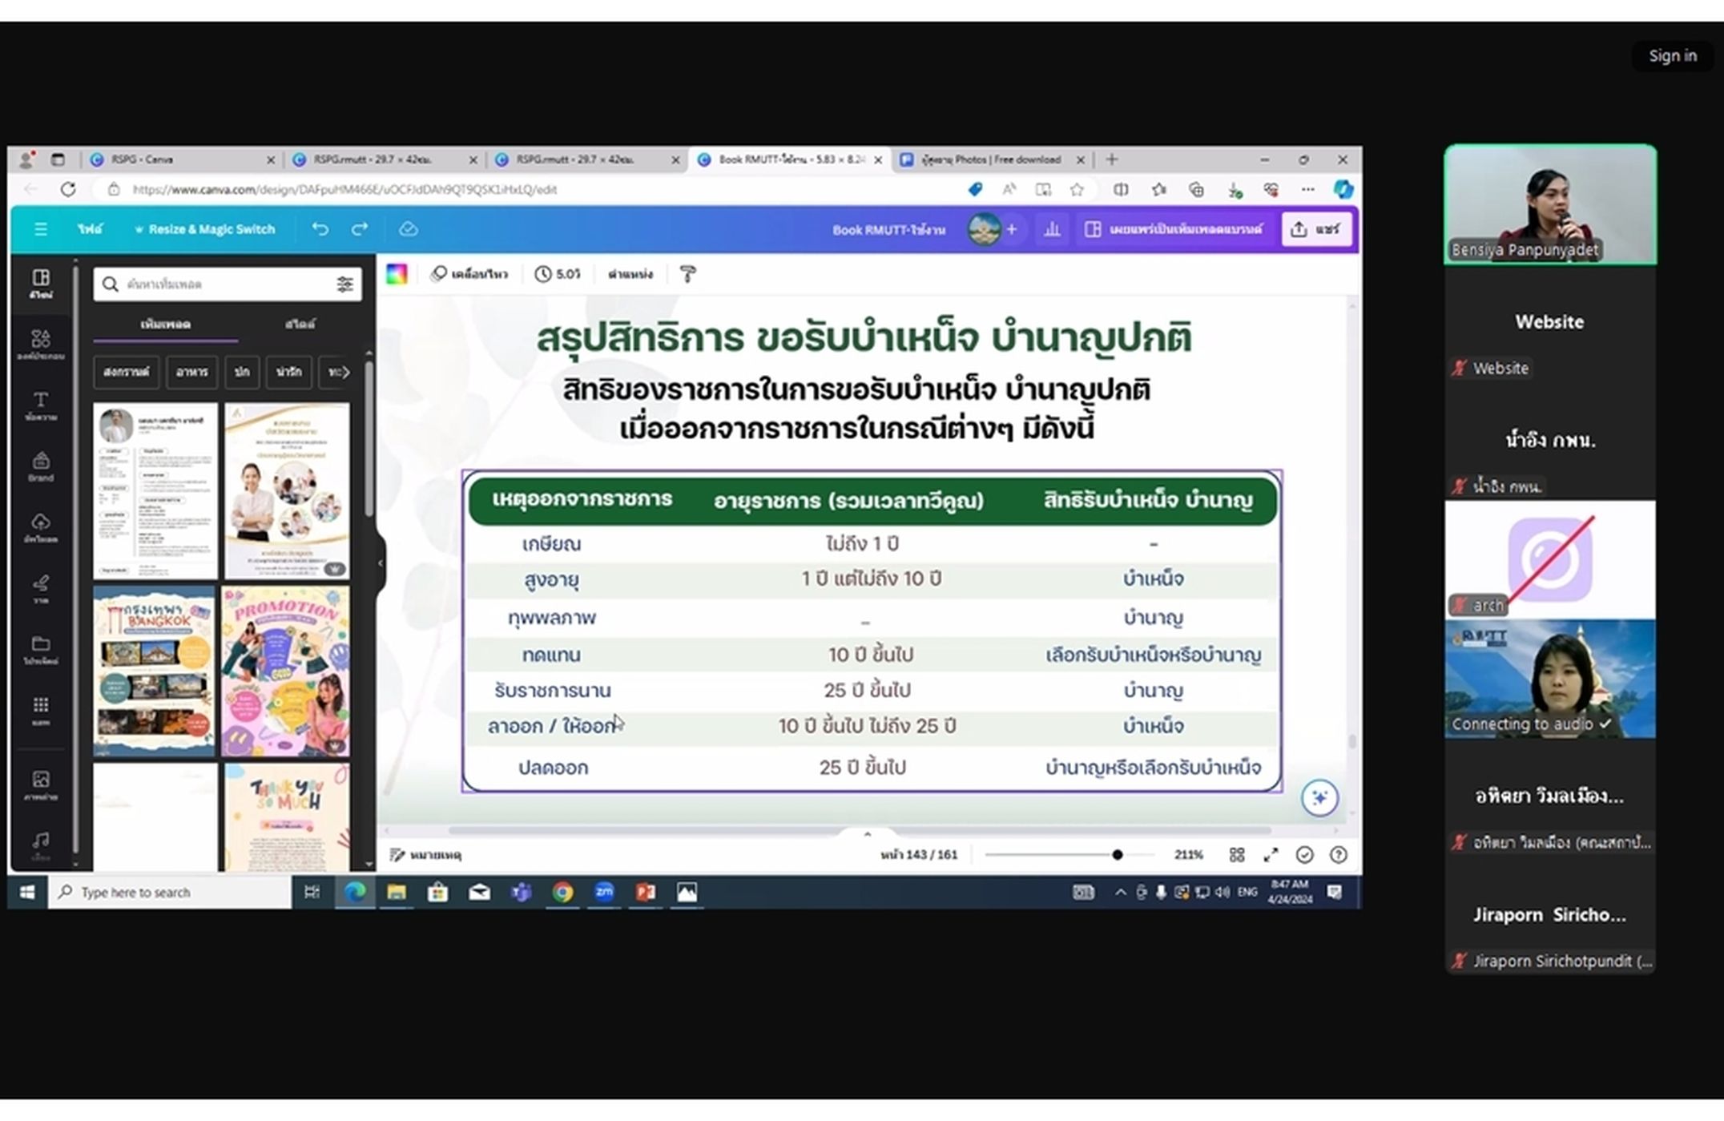Click the Share button
This screenshot has height=1121, width=1724.
tap(1316, 229)
